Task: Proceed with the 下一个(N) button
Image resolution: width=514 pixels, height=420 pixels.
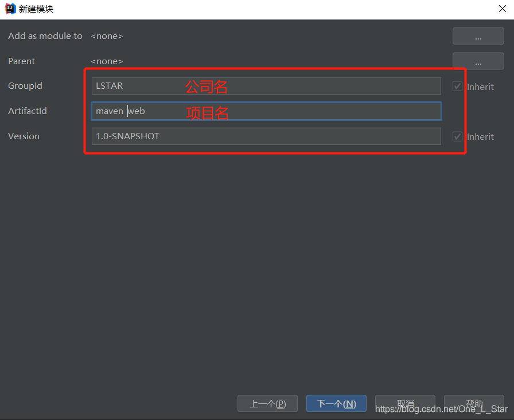Action: click(336, 403)
